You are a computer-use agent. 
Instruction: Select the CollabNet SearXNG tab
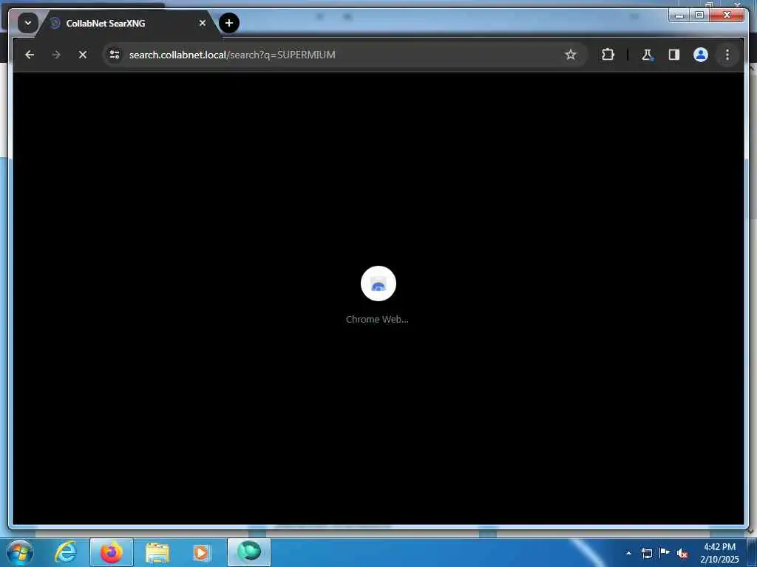(x=128, y=23)
